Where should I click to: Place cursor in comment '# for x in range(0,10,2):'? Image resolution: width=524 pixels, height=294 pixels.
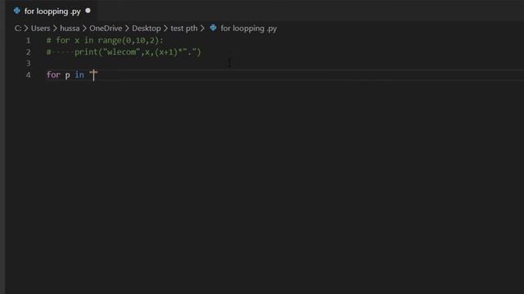[105, 41]
